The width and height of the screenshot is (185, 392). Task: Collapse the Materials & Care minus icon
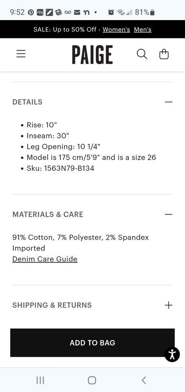pyautogui.click(x=169, y=214)
